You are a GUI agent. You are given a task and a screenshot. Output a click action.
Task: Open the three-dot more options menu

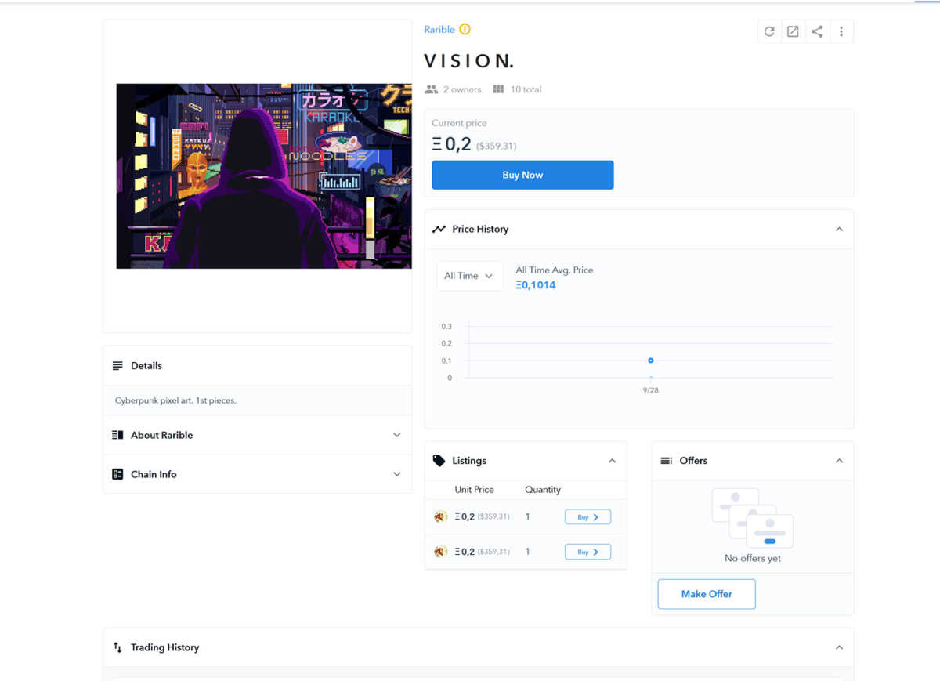pyautogui.click(x=841, y=31)
